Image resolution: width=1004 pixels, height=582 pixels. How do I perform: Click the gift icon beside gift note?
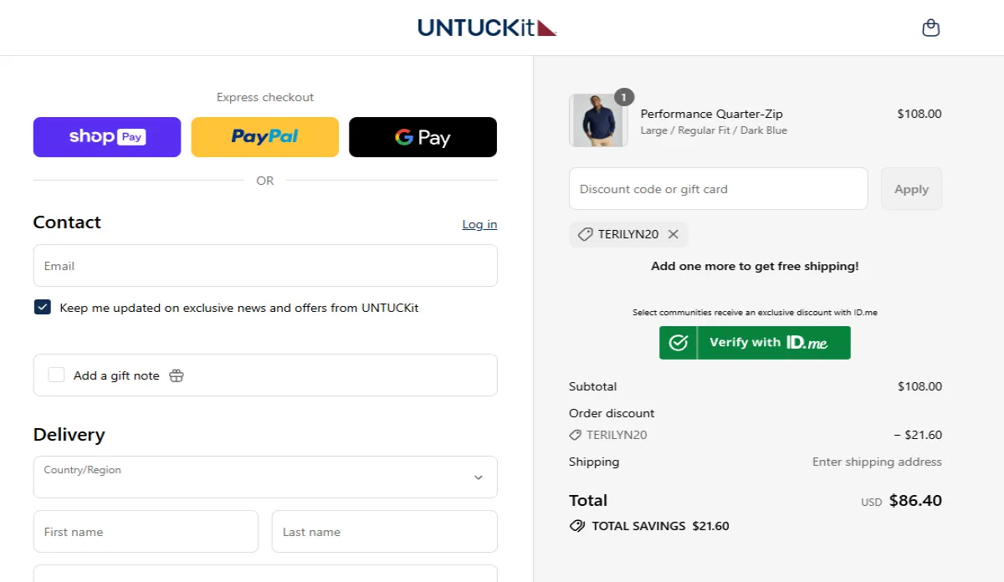coord(176,375)
